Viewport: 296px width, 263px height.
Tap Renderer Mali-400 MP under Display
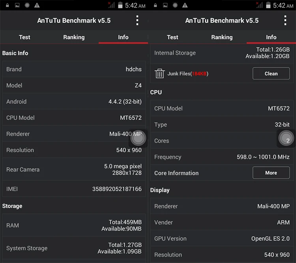[222, 206]
